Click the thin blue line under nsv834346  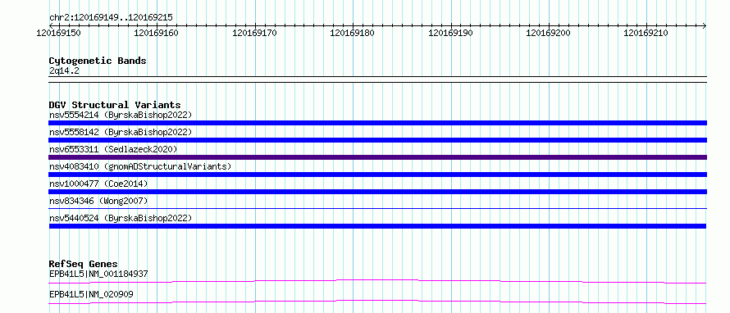(377, 208)
